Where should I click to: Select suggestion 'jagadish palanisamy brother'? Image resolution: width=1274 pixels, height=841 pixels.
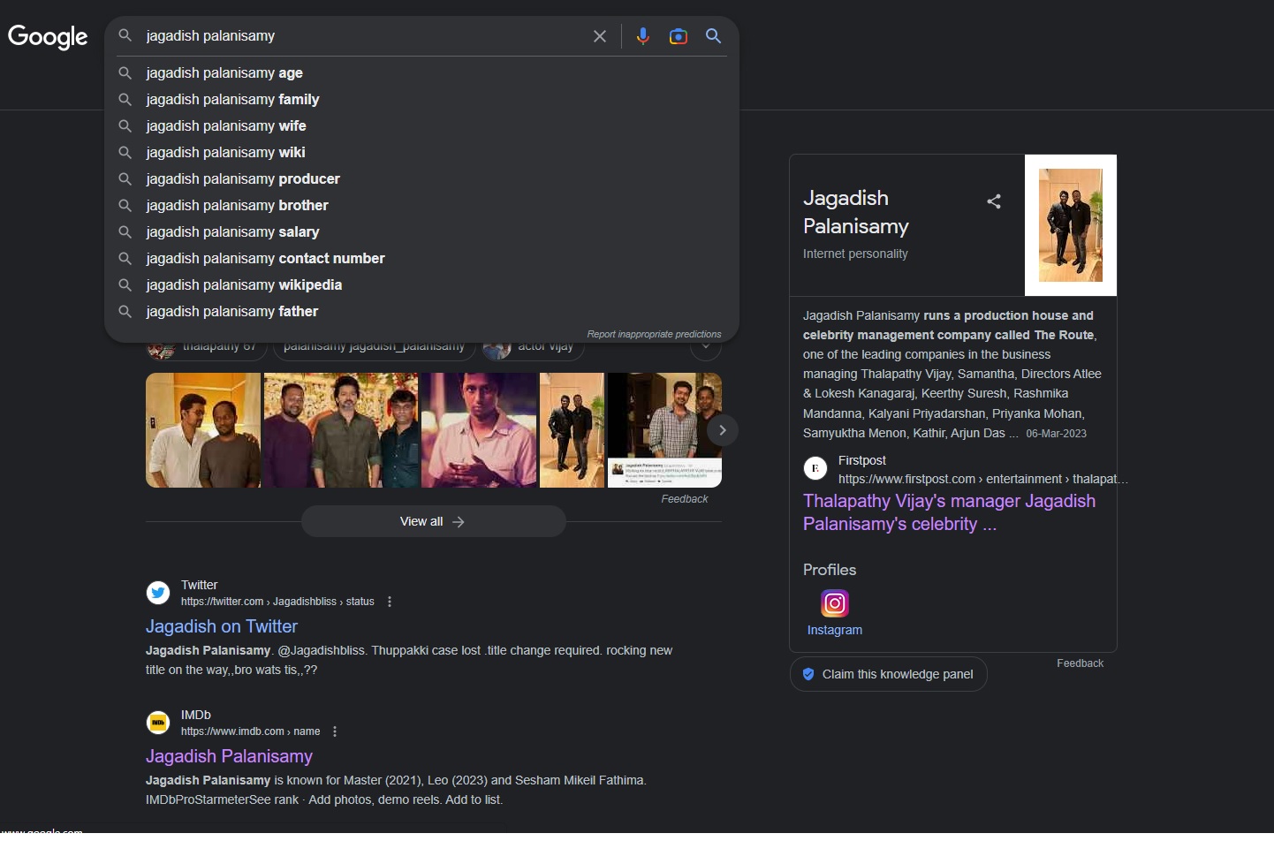(x=421, y=206)
